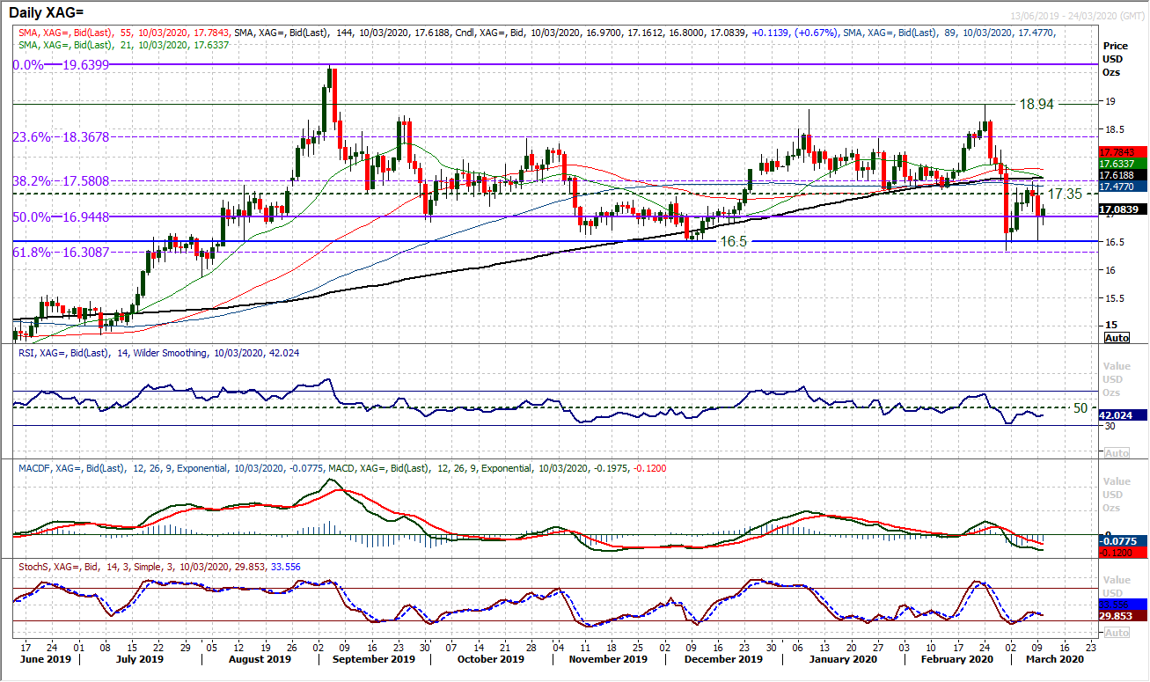
Task: Click the 17.35 dashed level label
Action: pos(1063,193)
